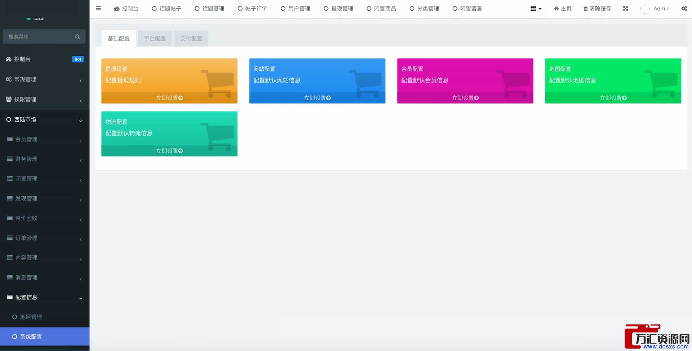692x351 pixels.
Task: Select 系统配置 in the sidebar
Action: pos(45,337)
